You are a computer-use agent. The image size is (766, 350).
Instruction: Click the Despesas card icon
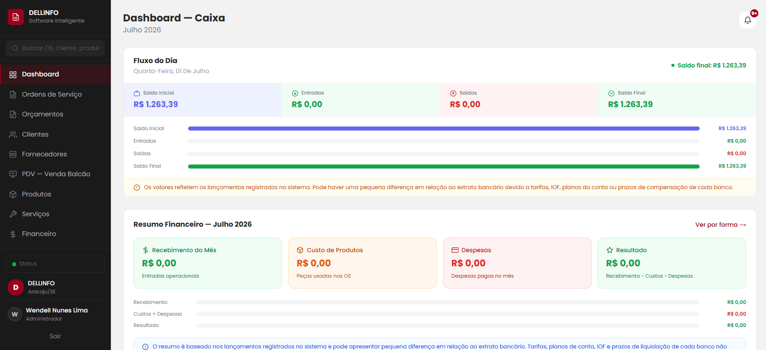455,250
